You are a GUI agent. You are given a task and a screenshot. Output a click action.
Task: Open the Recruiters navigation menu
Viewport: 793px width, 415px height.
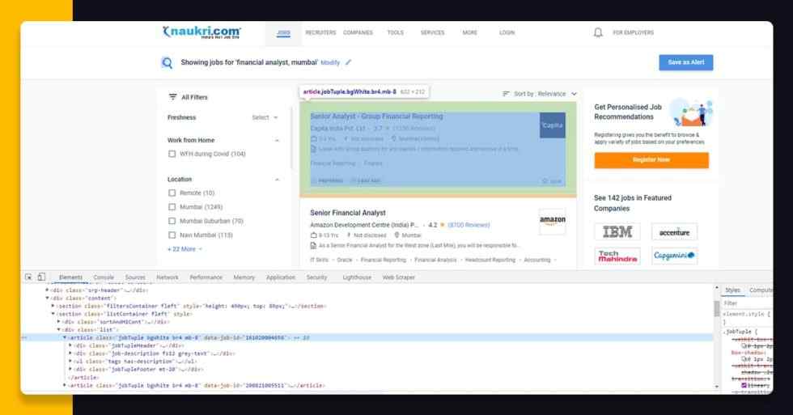point(320,33)
